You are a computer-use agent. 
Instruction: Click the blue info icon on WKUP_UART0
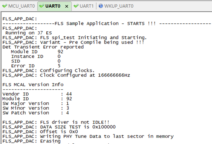coord(101,6)
